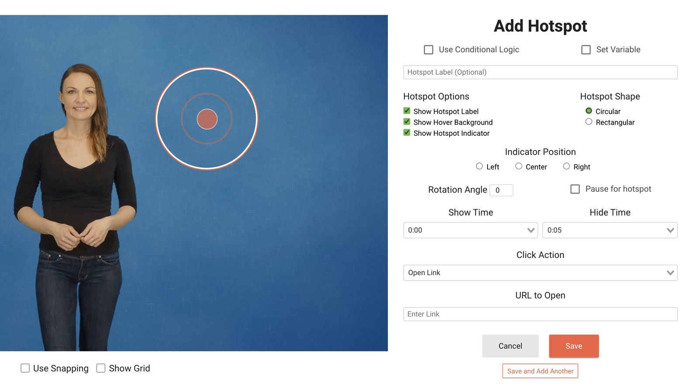The height and width of the screenshot is (388, 699).
Task: Enable Pause for hotspot
Action: pos(575,189)
